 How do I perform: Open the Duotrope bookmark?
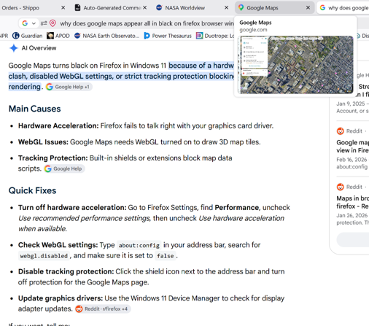tap(215, 36)
